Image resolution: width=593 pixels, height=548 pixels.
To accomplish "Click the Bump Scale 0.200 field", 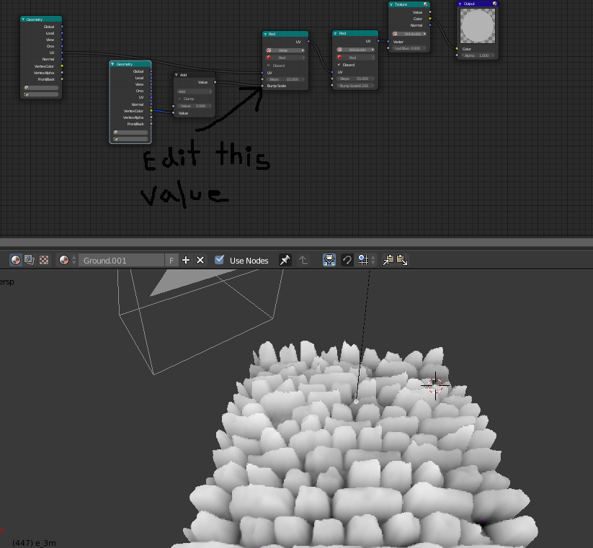I will pyautogui.click(x=355, y=86).
